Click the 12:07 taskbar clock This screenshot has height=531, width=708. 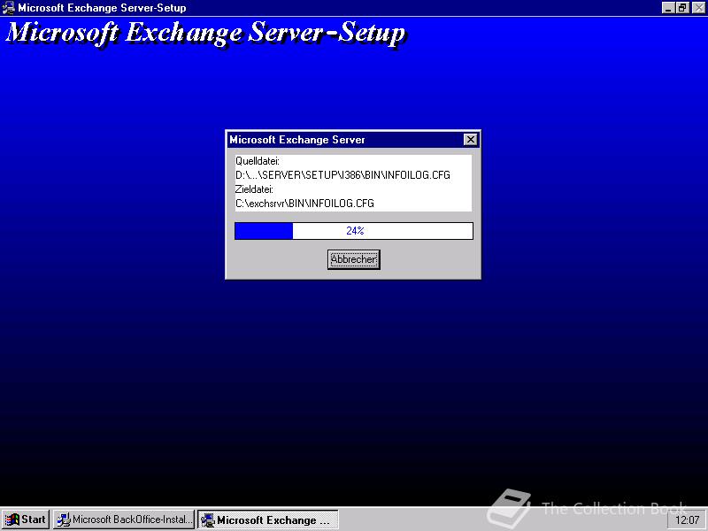coord(687,520)
